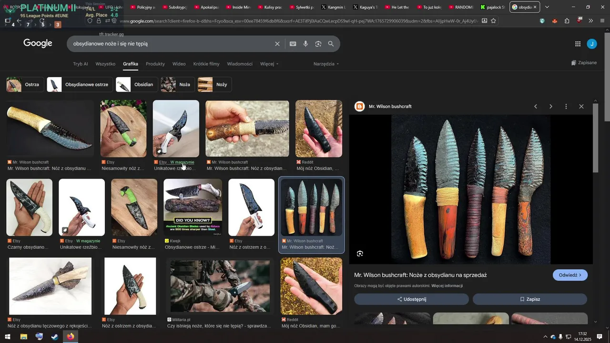
Task: Open the Nożе z obsydianu na sprzedaż title
Action: point(420,275)
